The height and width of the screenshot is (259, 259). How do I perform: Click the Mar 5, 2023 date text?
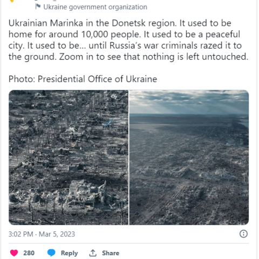57,234
